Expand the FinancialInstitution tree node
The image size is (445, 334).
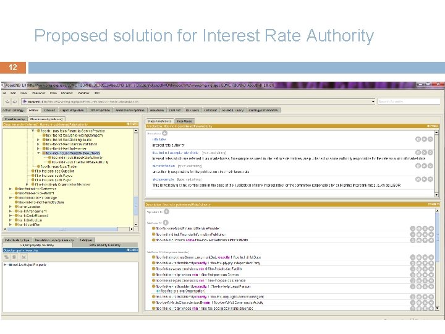(x=38, y=144)
